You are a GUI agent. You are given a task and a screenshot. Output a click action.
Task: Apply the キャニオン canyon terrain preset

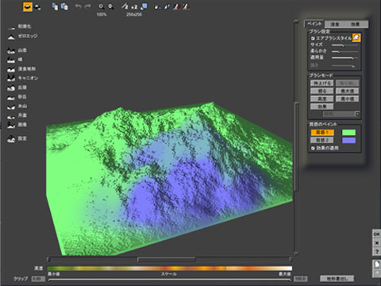(x=23, y=78)
